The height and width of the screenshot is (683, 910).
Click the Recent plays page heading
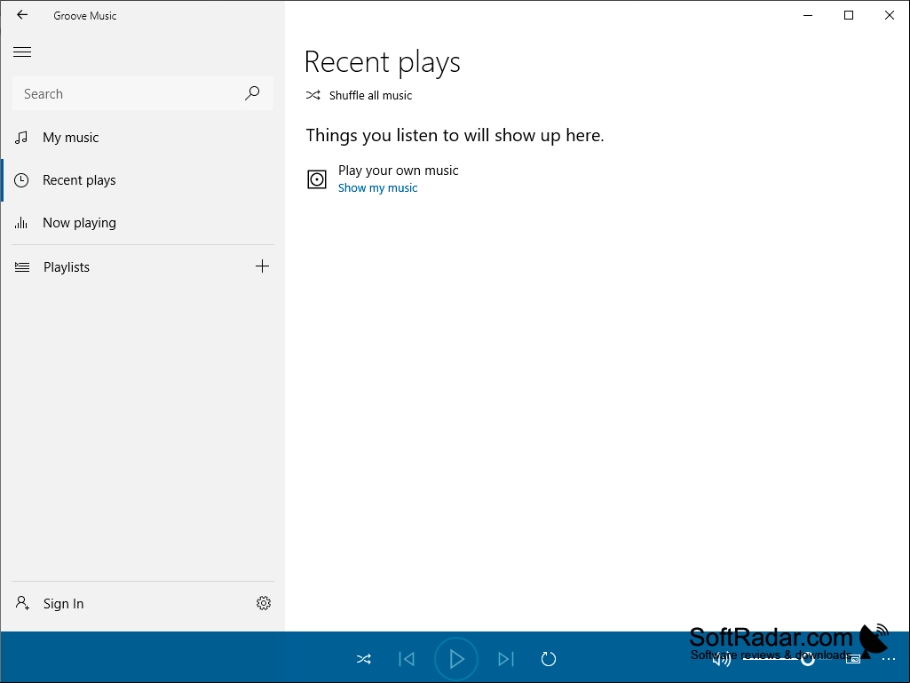pyautogui.click(x=383, y=62)
